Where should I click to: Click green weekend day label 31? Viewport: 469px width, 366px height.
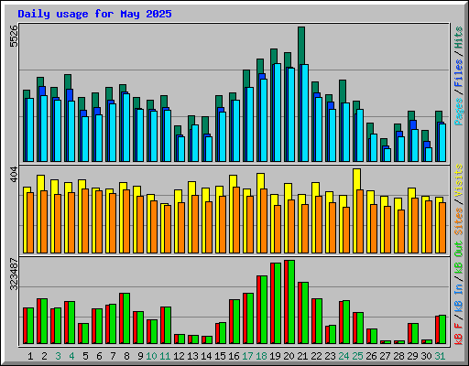(440, 356)
